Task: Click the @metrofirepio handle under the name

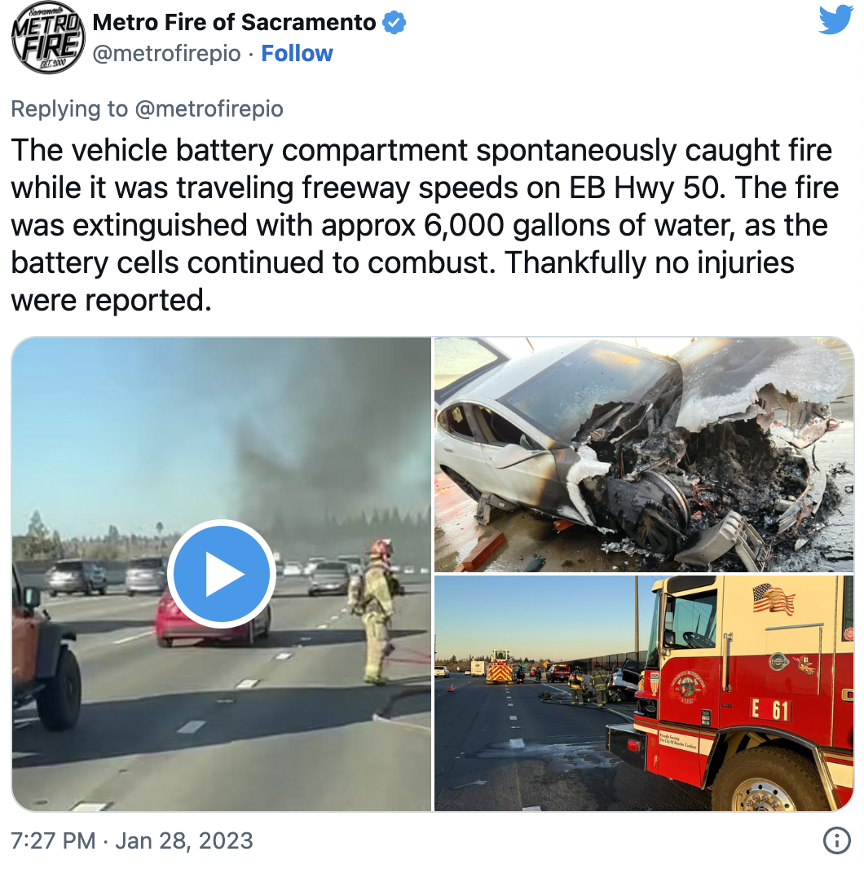Action: click(x=166, y=54)
